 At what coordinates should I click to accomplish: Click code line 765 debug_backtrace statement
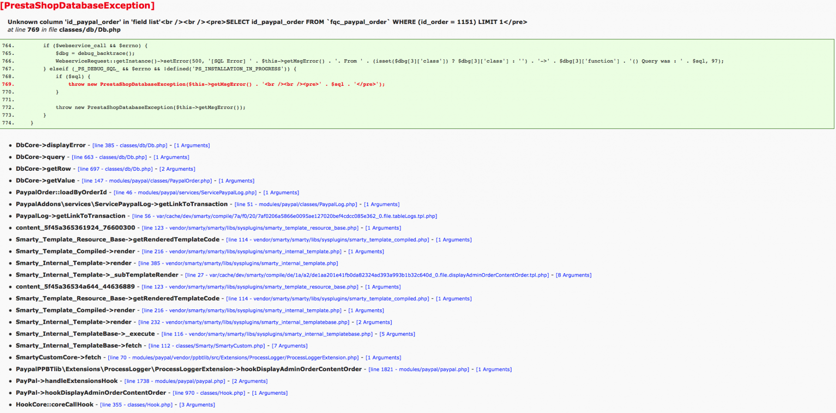point(95,54)
